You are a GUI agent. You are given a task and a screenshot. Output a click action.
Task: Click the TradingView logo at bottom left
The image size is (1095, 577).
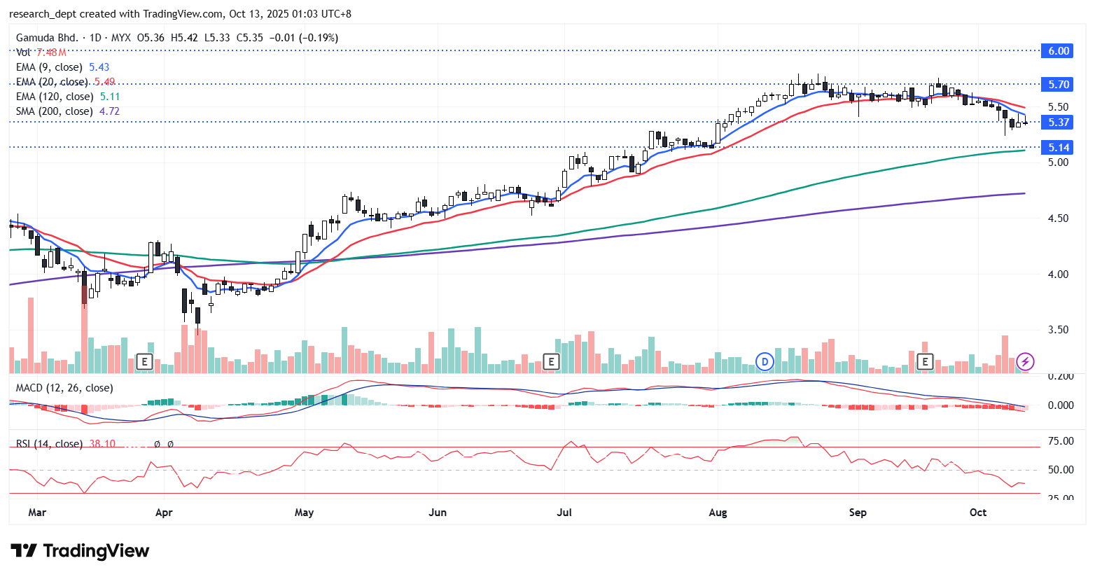(x=80, y=551)
